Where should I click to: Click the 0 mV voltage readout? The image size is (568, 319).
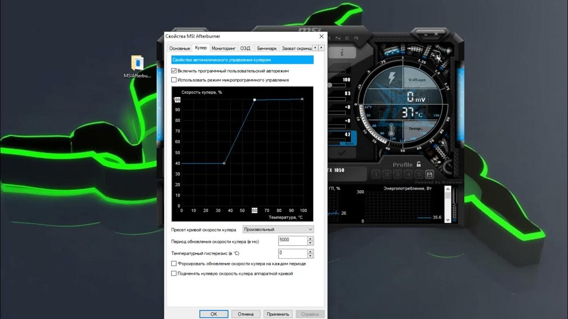pos(416,97)
